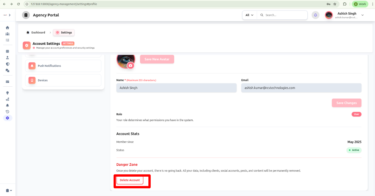The image size is (375, 196).
Task: Open the users group icon in the sidebar
Action: tap(7, 34)
